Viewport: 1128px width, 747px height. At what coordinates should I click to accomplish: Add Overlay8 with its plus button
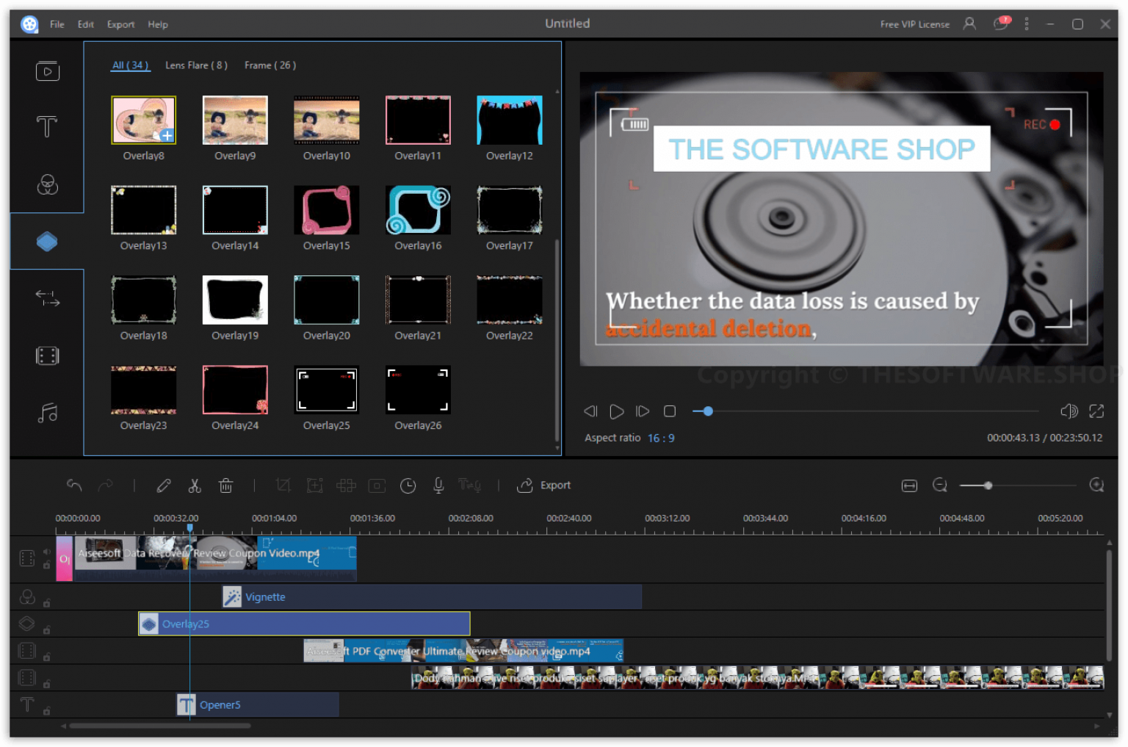(167, 135)
